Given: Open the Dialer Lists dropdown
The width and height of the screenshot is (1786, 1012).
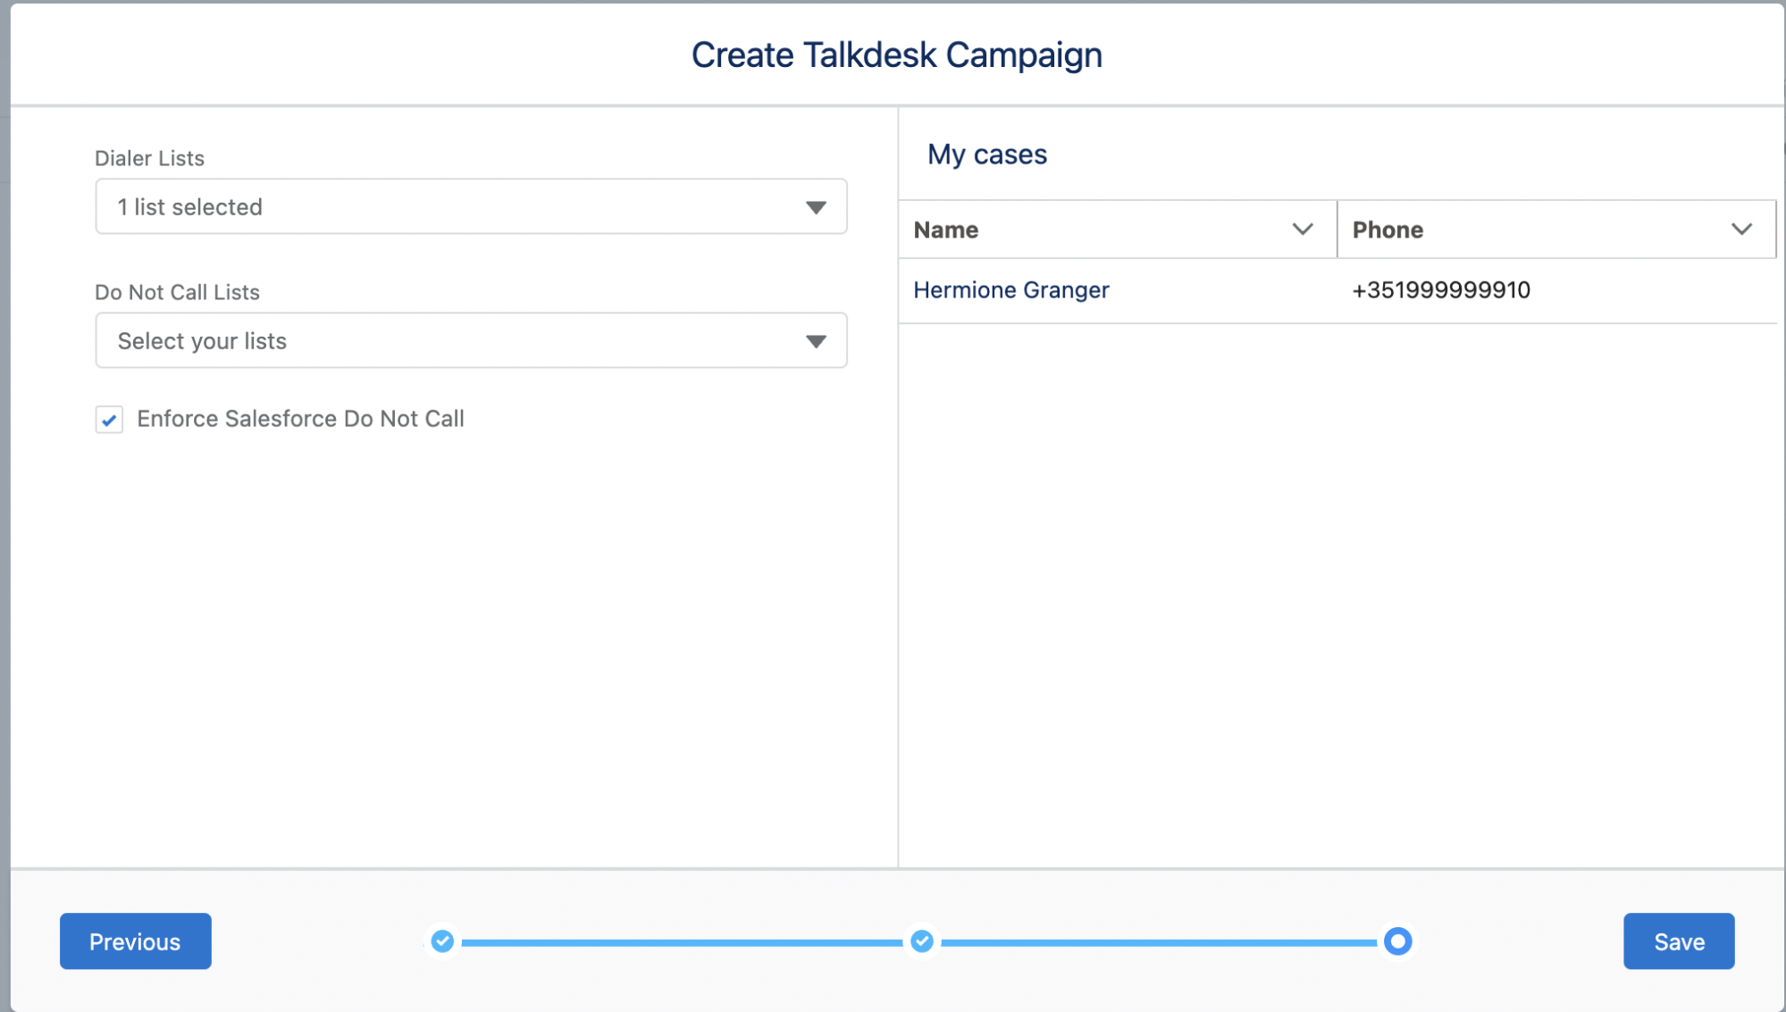Looking at the screenshot, I should (x=469, y=206).
